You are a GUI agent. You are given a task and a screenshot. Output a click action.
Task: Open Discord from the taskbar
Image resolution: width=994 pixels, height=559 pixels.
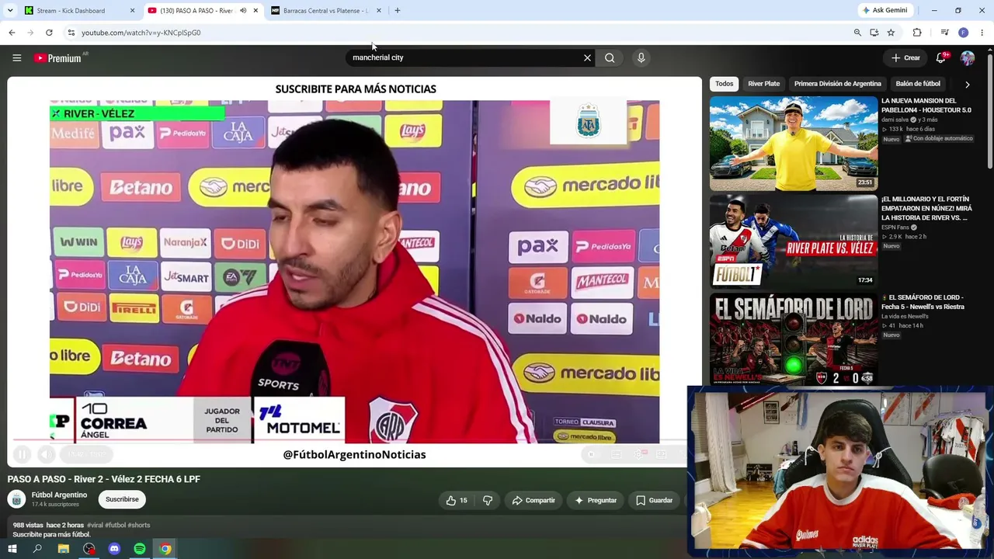tap(114, 549)
